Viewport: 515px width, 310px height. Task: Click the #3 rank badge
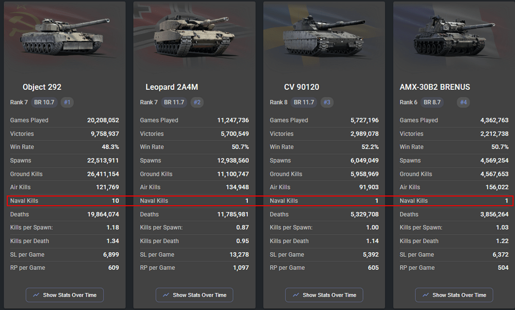coord(327,102)
